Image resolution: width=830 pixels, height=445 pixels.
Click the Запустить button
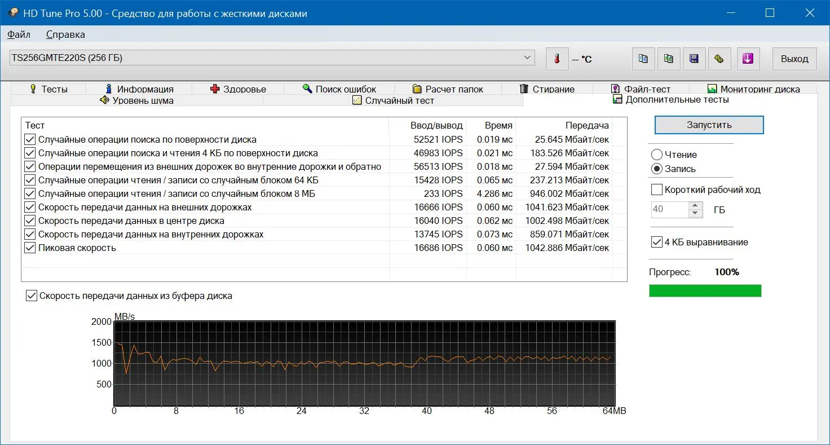point(709,125)
